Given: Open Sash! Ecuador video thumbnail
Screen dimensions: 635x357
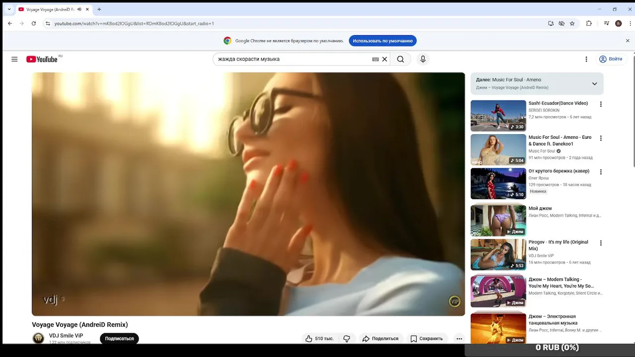Looking at the screenshot, I should pos(498,116).
